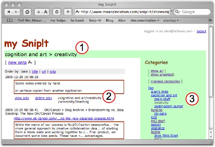Screen dimensions: 215x147
Task: Order snips by title
Action: (x=35, y=71)
